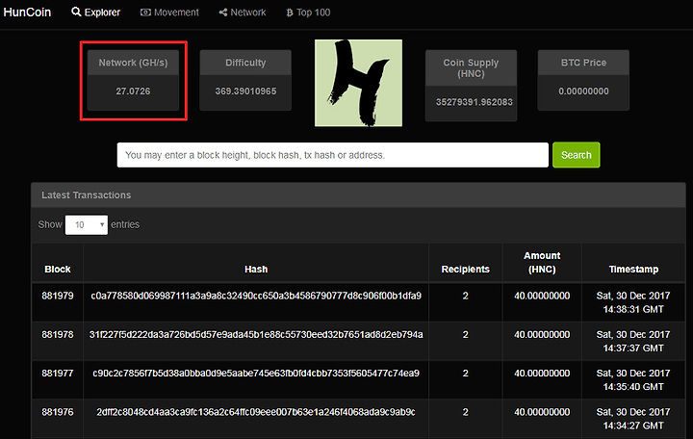Click the search input field
Image resolution: width=693 pixels, height=439 pixels.
click(x=333, y=155)
